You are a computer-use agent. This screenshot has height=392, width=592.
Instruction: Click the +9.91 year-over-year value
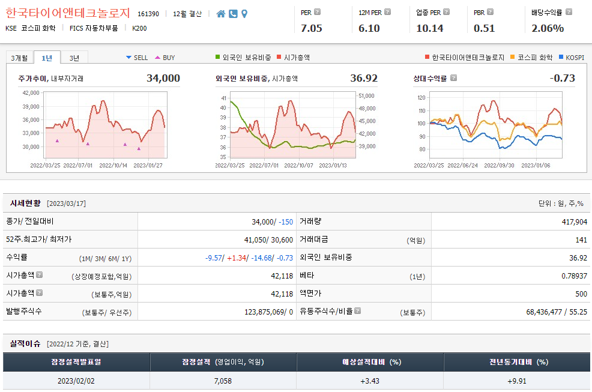[516, 381]
